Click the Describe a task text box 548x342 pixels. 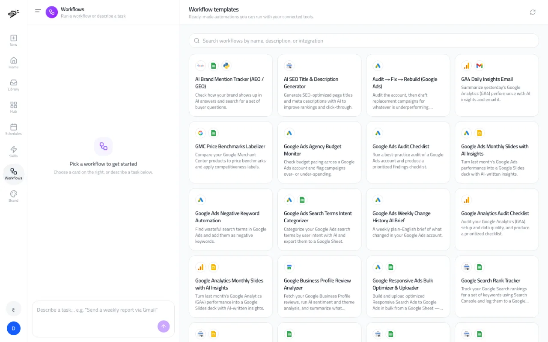tap(103, 319)
